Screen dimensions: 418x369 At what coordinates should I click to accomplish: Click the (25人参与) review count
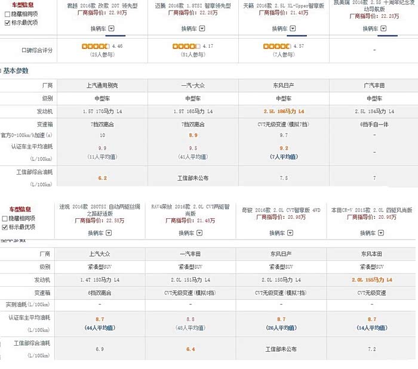coord(102,54)
